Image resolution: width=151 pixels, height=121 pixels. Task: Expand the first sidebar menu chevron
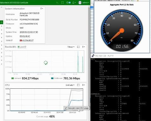click(2, 26)
